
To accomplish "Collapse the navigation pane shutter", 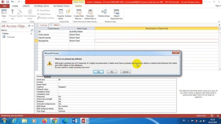I will [x=32, y=26].
